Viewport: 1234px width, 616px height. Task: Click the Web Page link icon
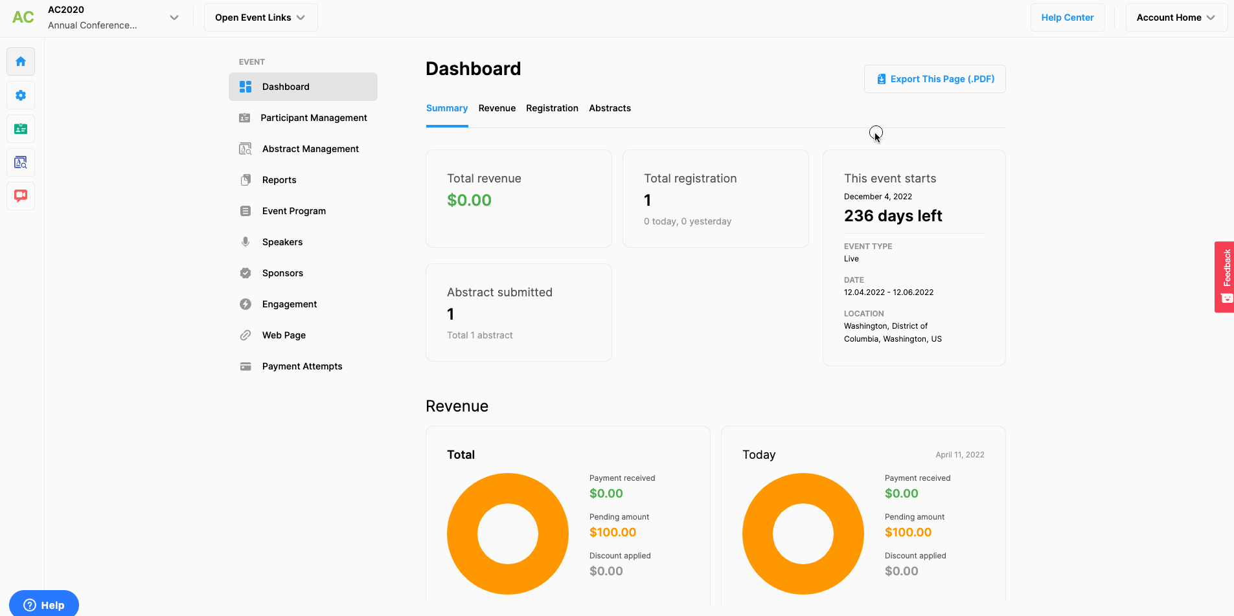[x=246, y=335]
